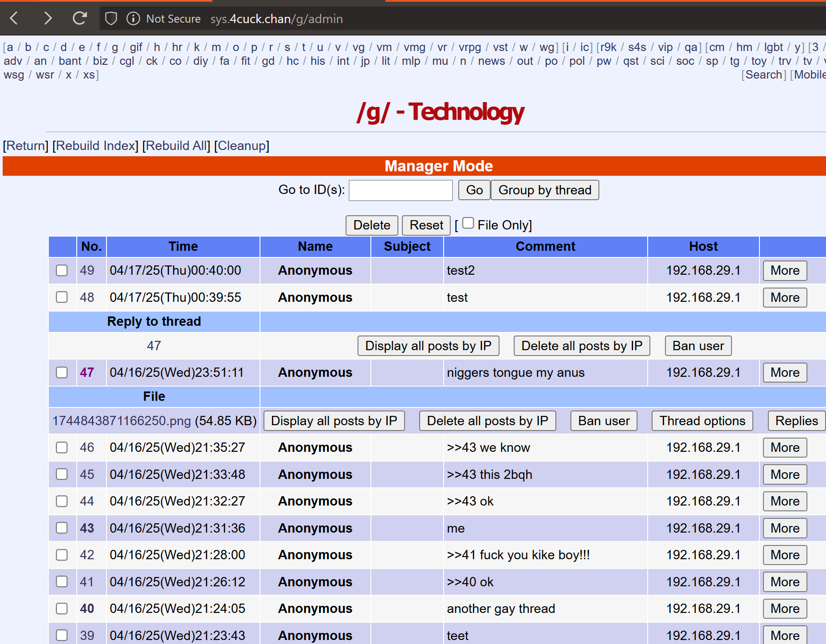This screenshot has width=826, height=644.
Task: Open the site information icon
Action: (133, 19)
